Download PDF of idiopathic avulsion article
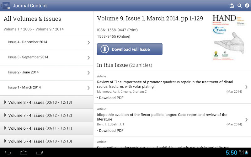The width and height of the screenshot is (251, 157). 111,131
